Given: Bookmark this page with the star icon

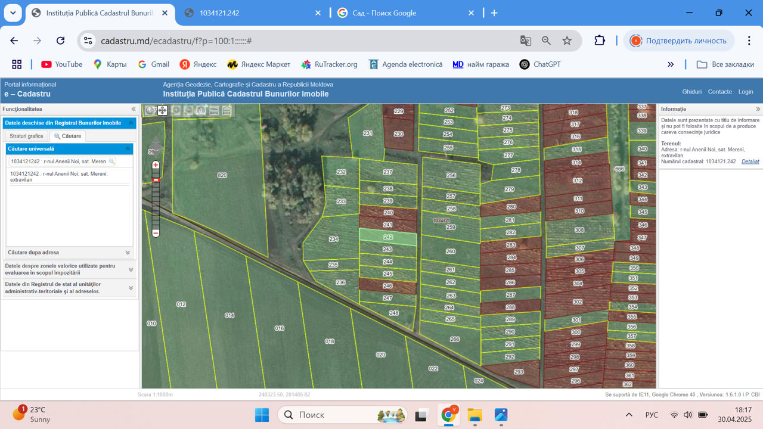Looking at the screenshot, I should (567, 41).
